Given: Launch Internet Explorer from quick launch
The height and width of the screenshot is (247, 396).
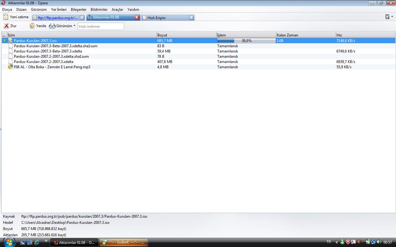Looking at the screenshot, I should (37, 243).
